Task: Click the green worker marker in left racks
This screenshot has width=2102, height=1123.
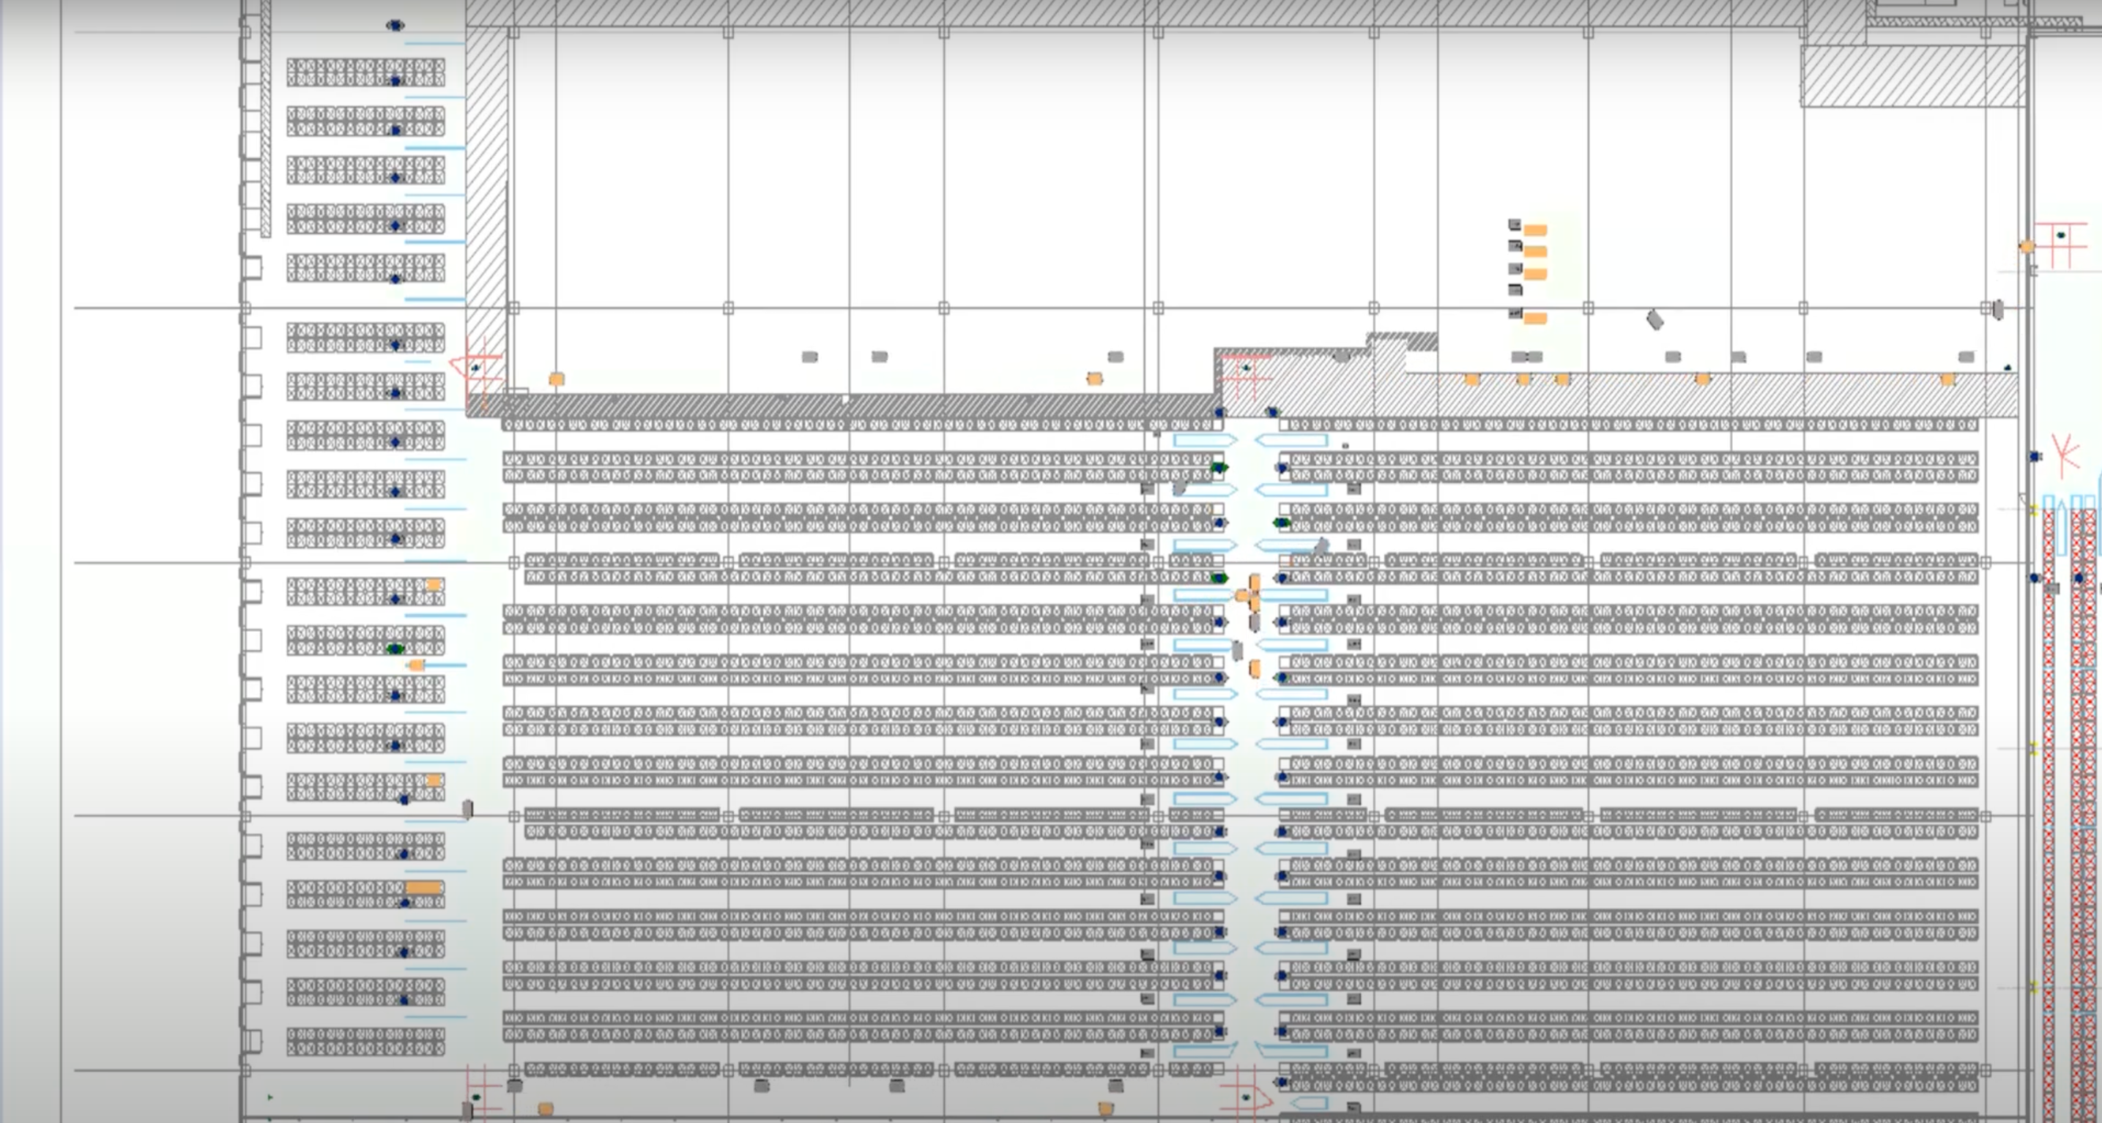Action: [395, 649]
